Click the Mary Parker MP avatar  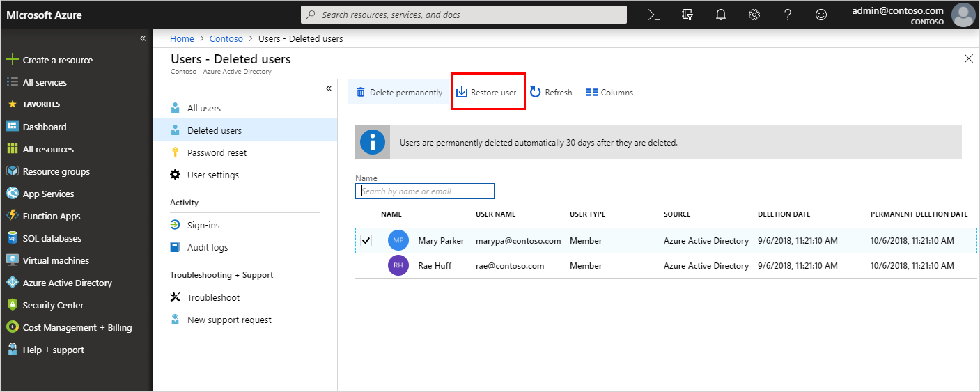(x=398, y=241)
